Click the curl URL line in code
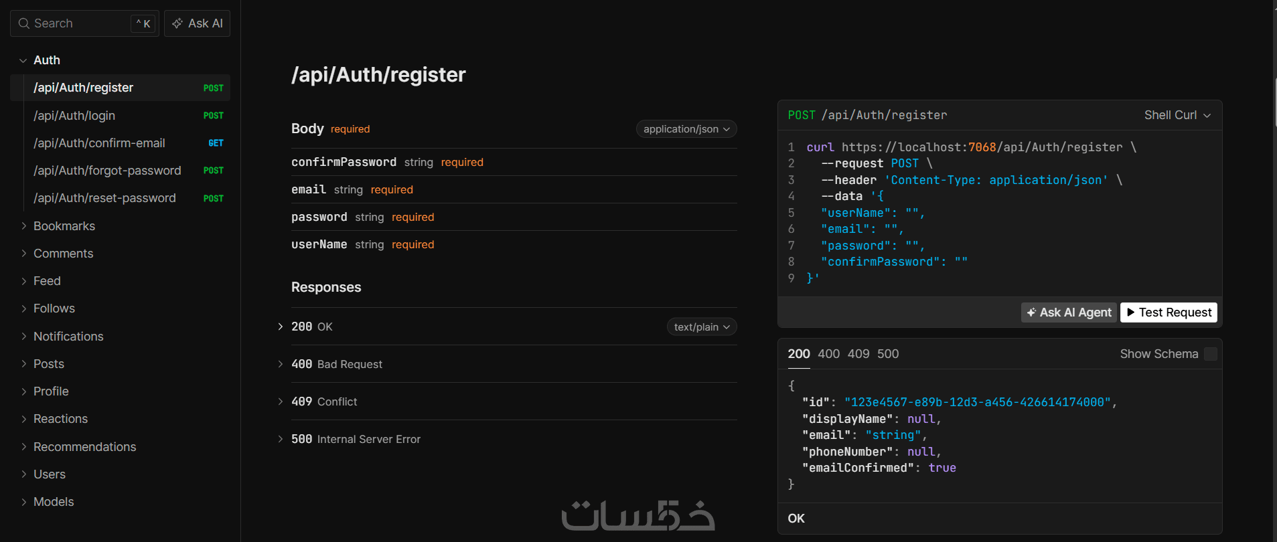The width and height of the screenshot is (1277, 542). pyautogui.click(x=972, y=147)
